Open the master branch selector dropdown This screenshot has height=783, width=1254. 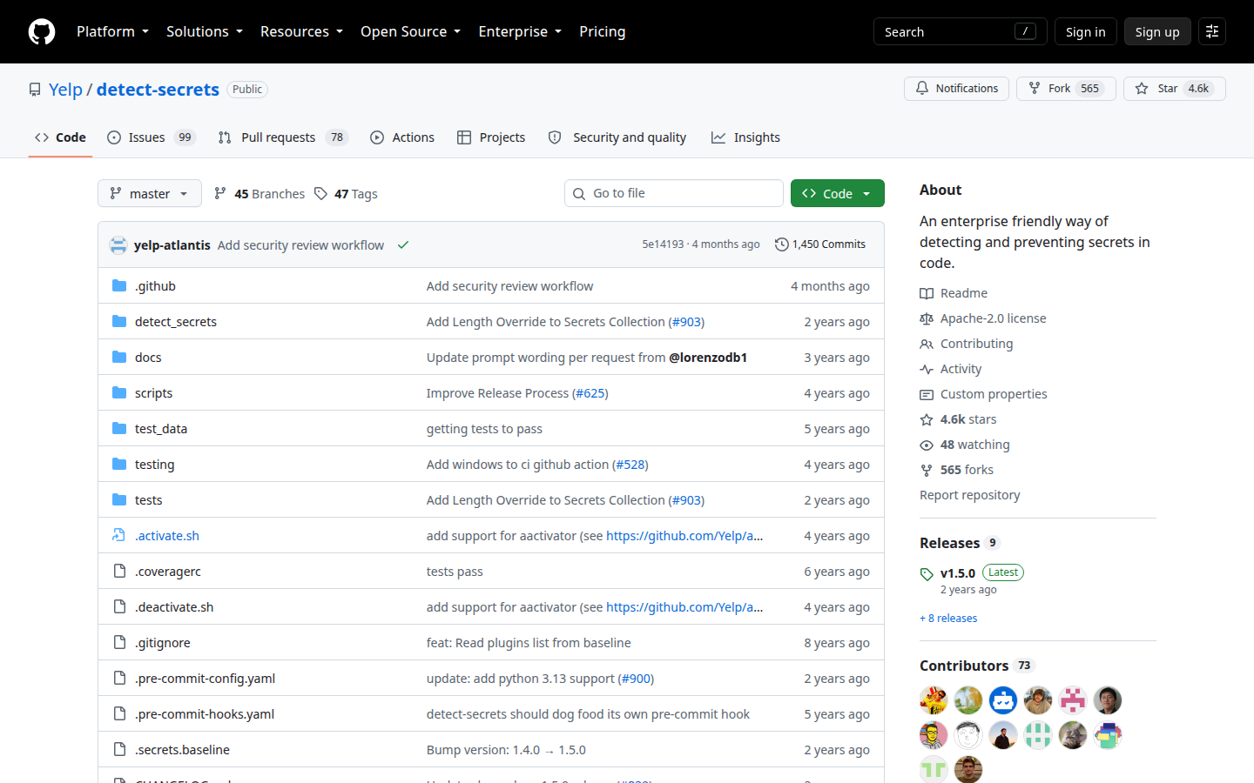click(x=150, y=193)
